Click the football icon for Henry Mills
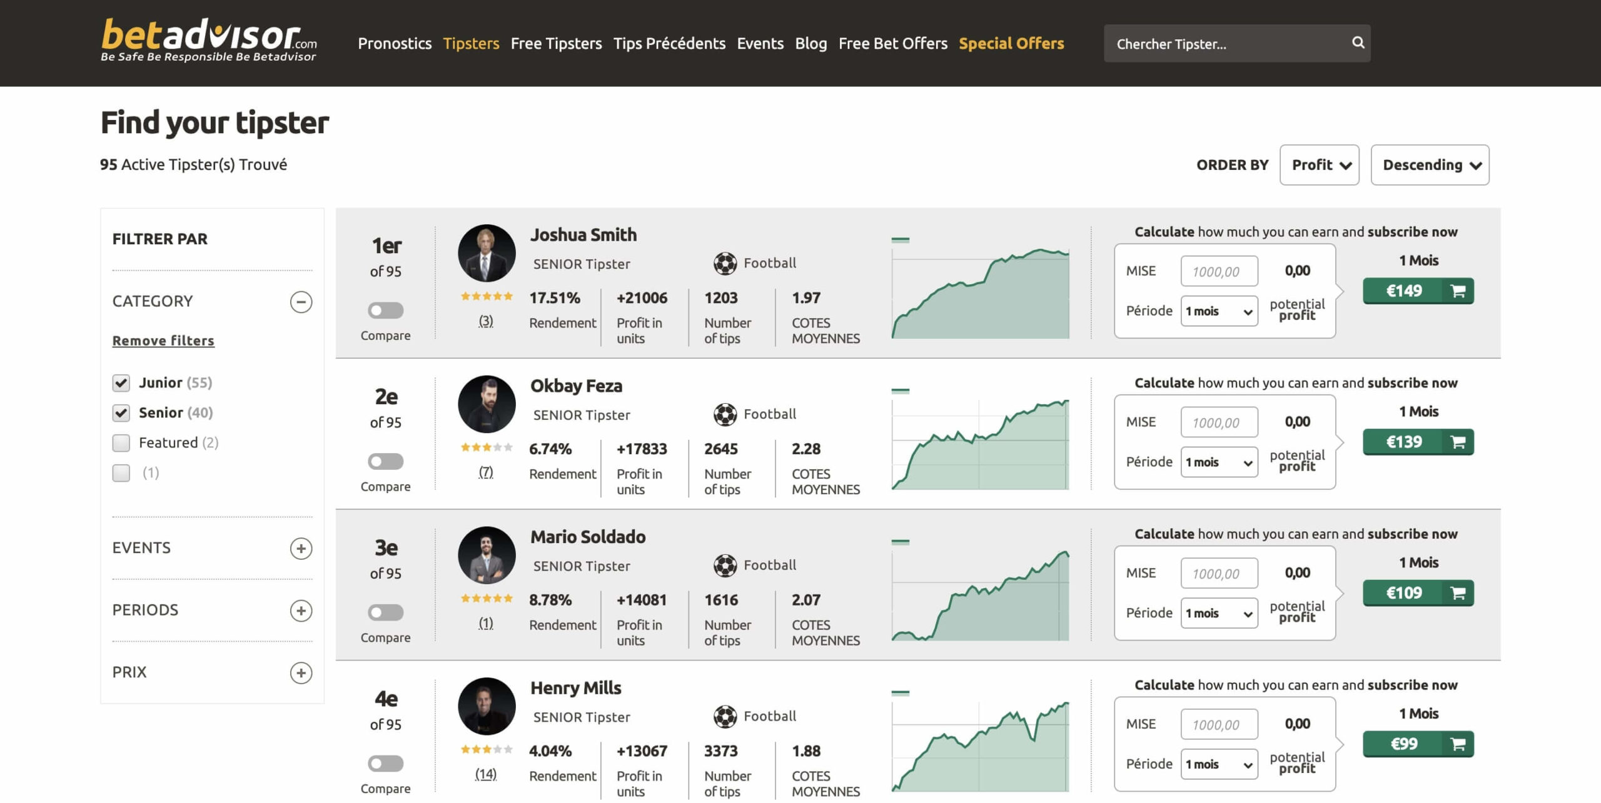This screenshot has width=1601, height=803. (725, 717)
